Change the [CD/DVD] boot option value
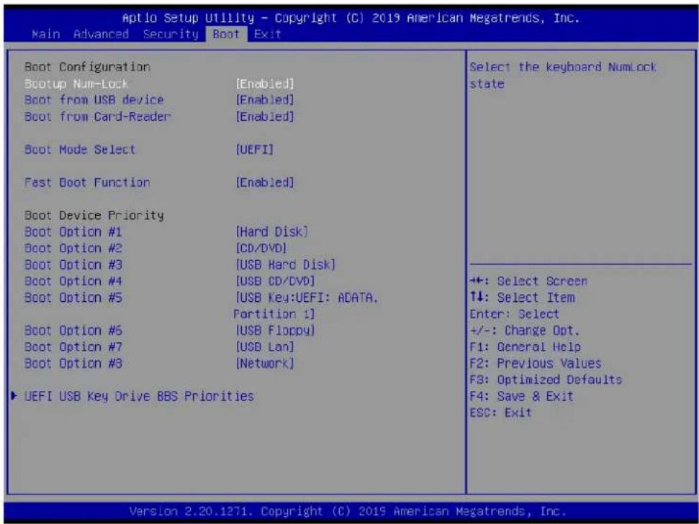Screen dimensions: 699x524 [261, 248]
